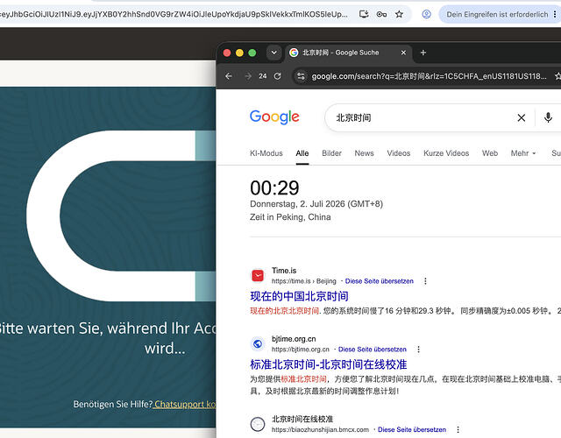The image size is (561, 438).
Task: Go back in front browser window
Action: tap(229, 76)
